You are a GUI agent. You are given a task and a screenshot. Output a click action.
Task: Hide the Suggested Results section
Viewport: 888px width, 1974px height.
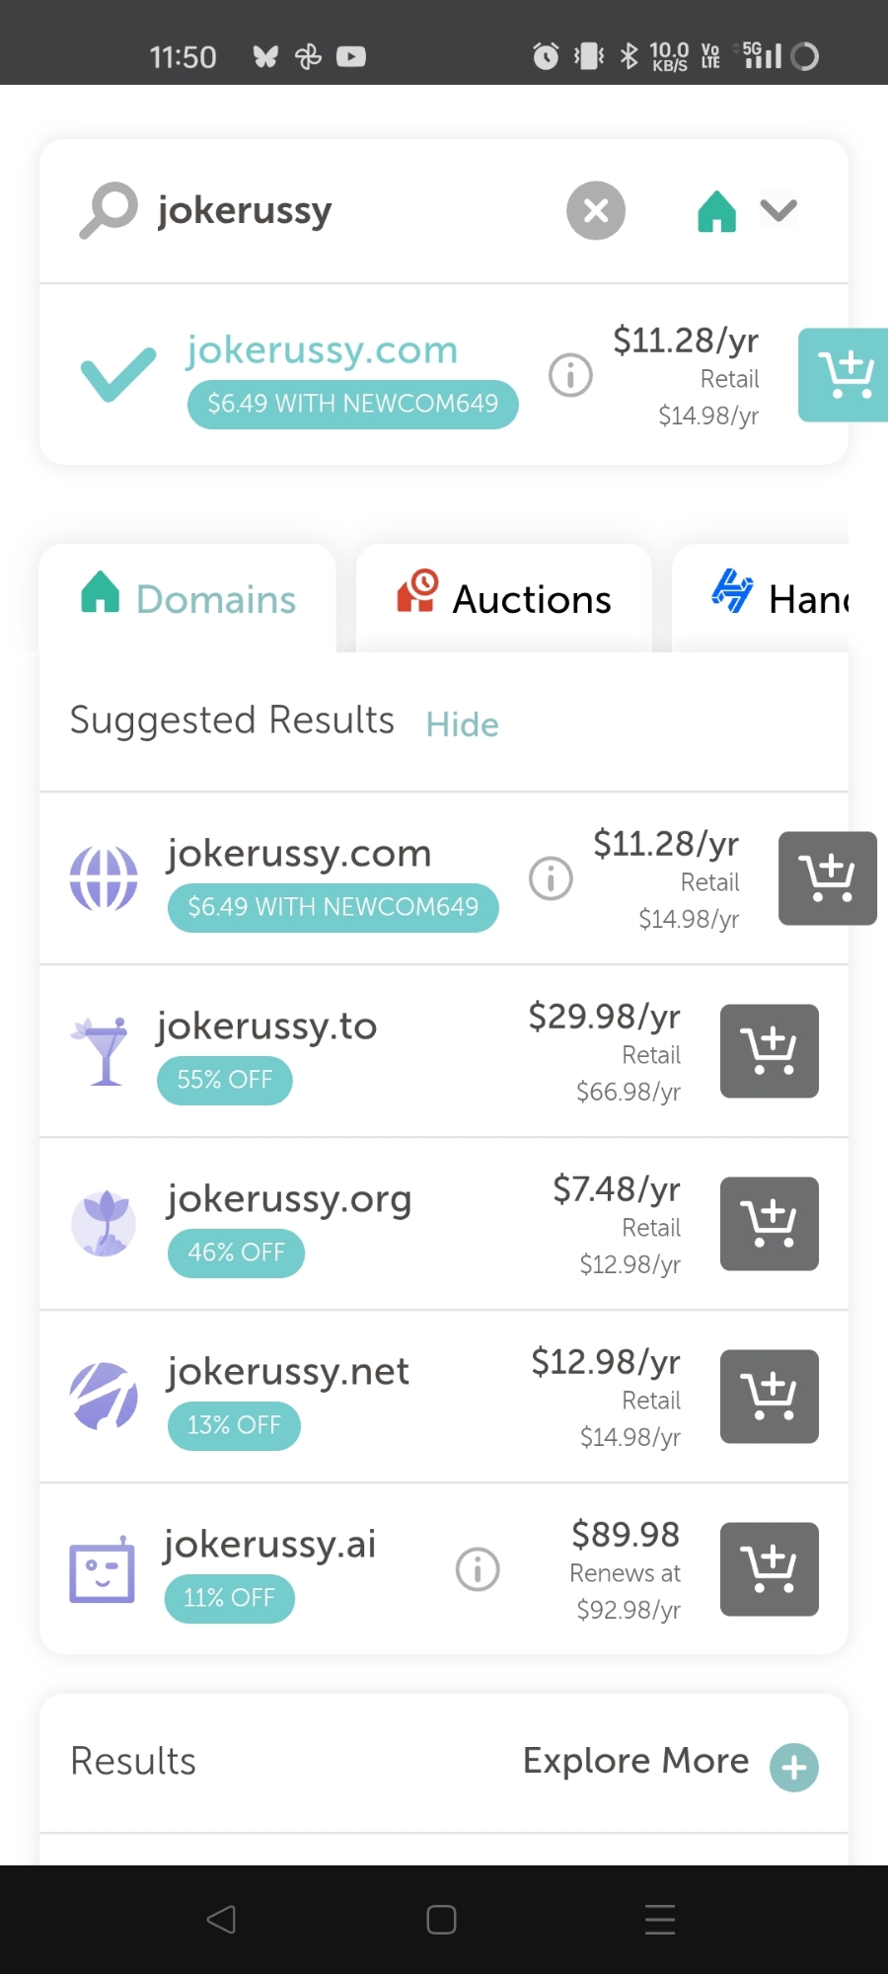coord(462,724)
